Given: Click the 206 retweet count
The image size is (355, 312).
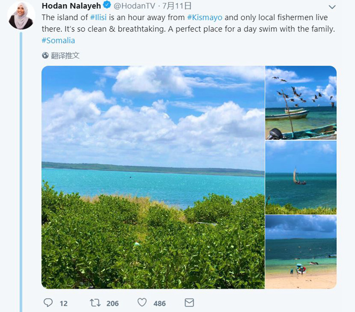Looking at the screenshot, I should [112, 303].
